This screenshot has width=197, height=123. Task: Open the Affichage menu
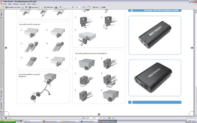coord(16,4)
